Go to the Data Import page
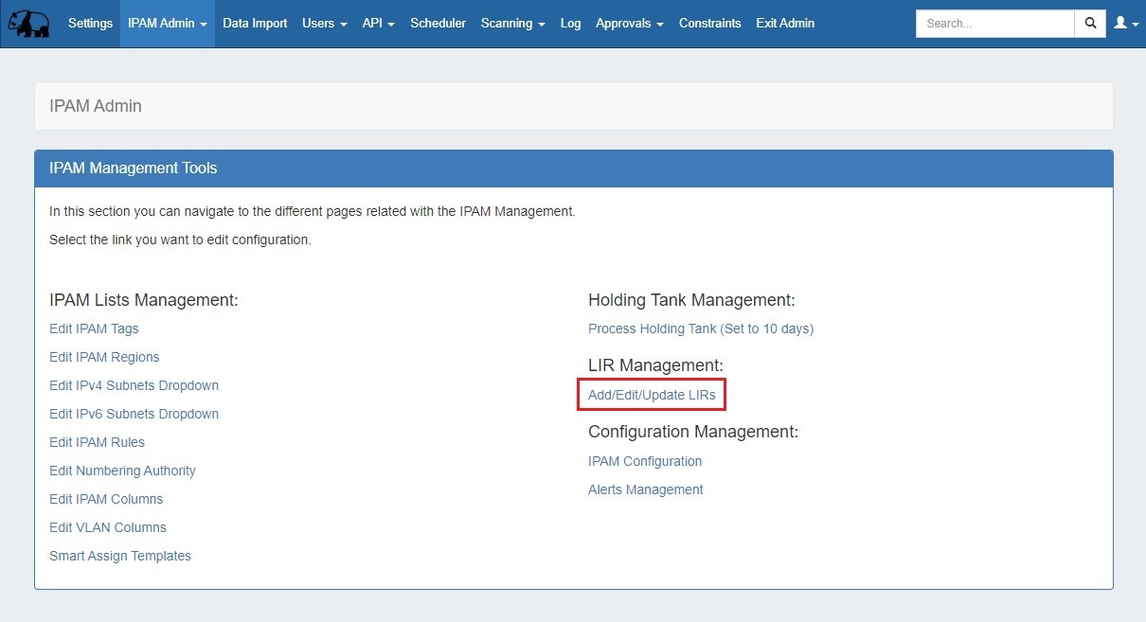 (x=255, y=24)
